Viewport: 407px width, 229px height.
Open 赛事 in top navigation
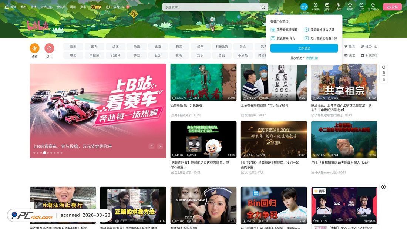pos(83,7)
